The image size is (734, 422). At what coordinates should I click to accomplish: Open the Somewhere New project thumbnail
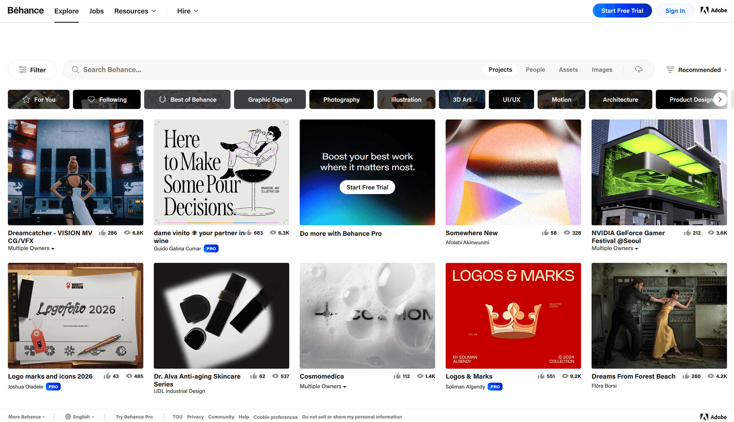pos(513,172)
